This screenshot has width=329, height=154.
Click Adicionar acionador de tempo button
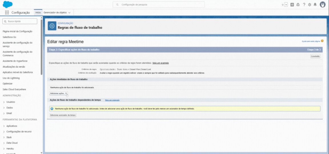click(63, 115)
